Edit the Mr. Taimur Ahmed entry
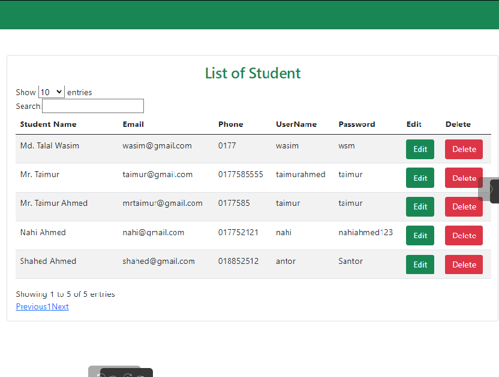This screenshot has height=377, width=499. 420,206
